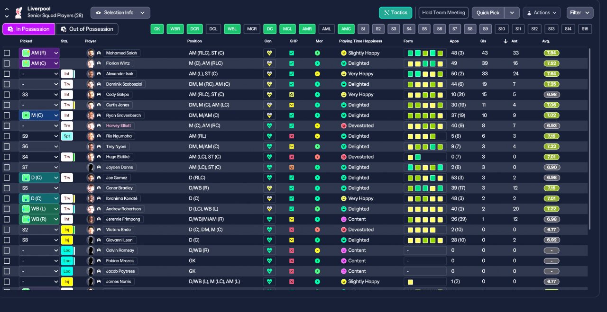Open the Actions dropdown menu

click(542, 13)
